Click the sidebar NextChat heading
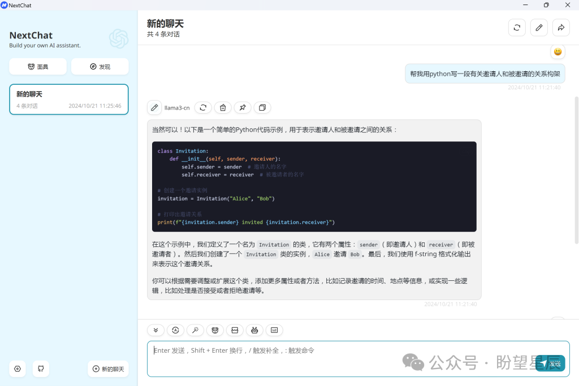 coord(31,36)
